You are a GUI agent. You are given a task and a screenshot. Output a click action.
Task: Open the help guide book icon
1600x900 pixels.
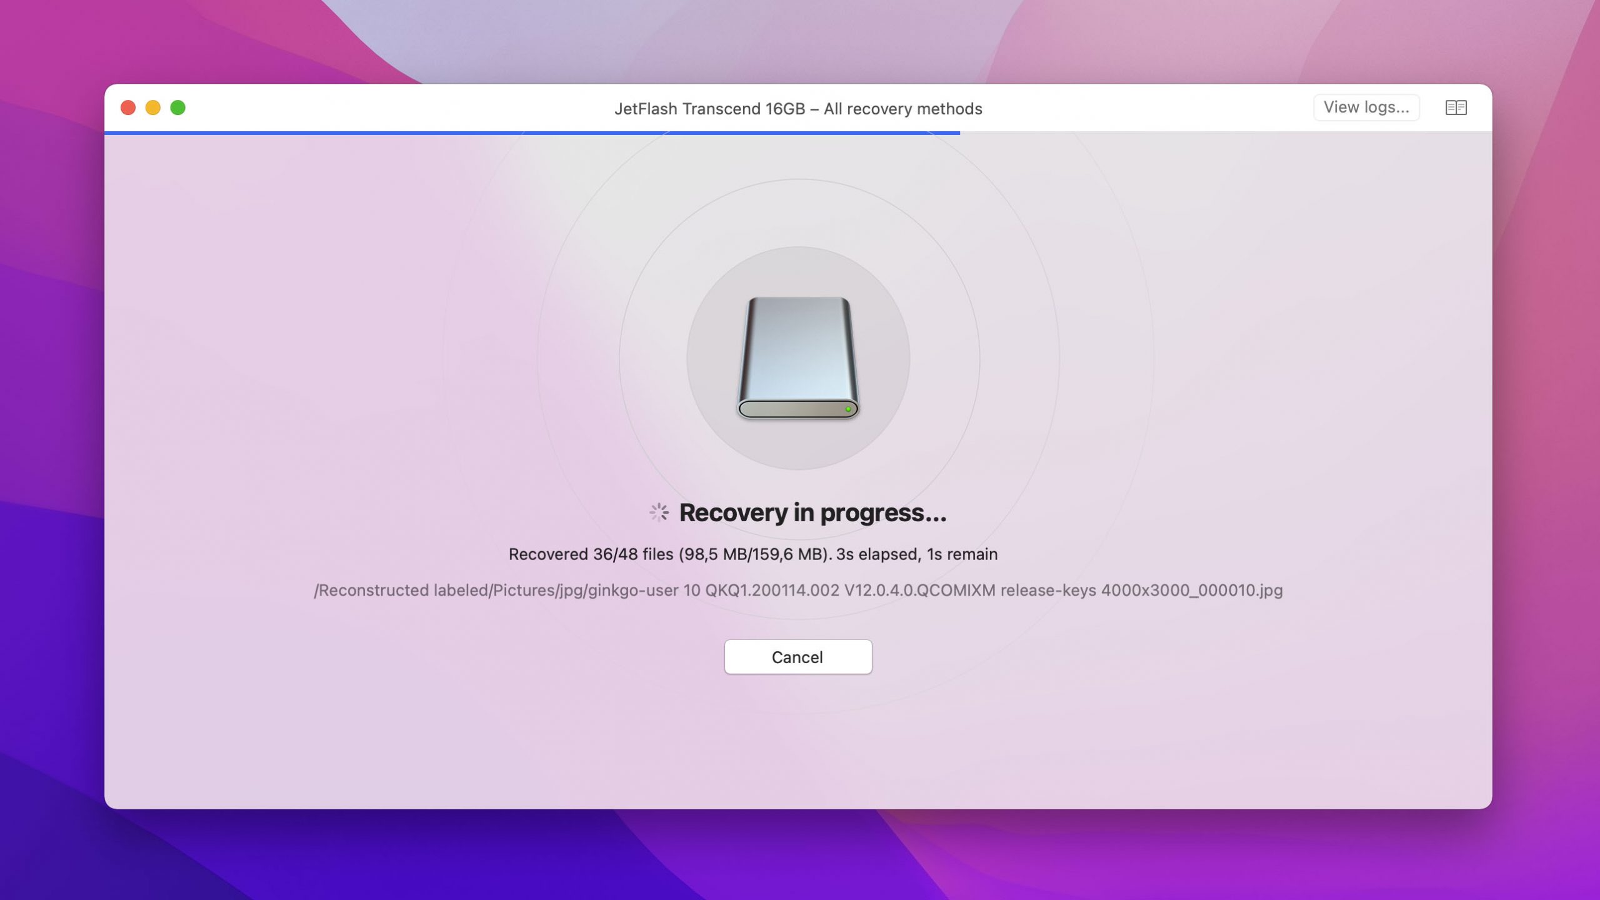coord(1456,107)
